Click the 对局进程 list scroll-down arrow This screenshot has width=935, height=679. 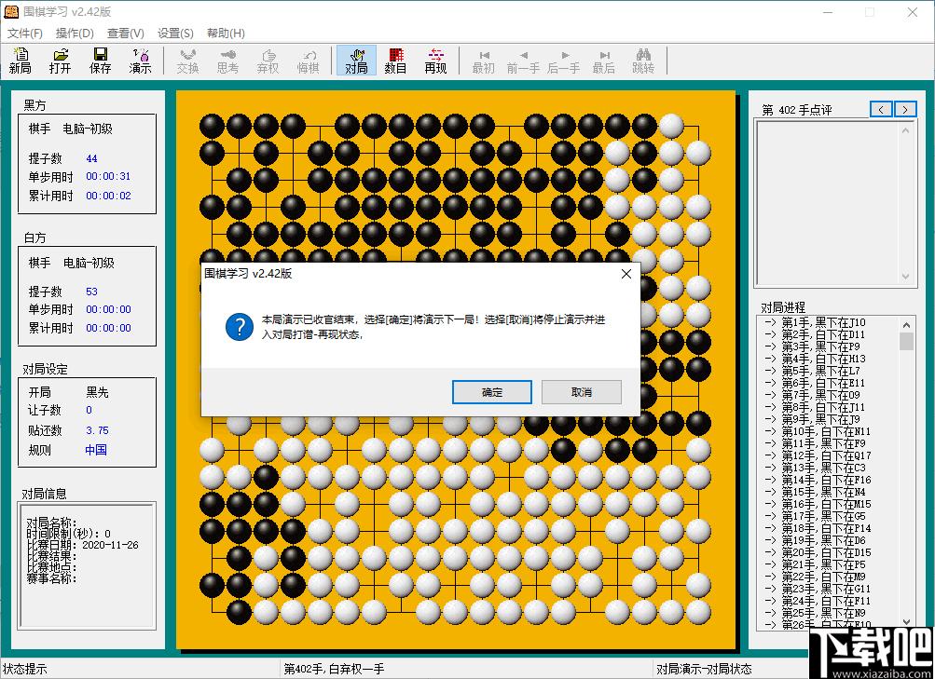point(906,622)
